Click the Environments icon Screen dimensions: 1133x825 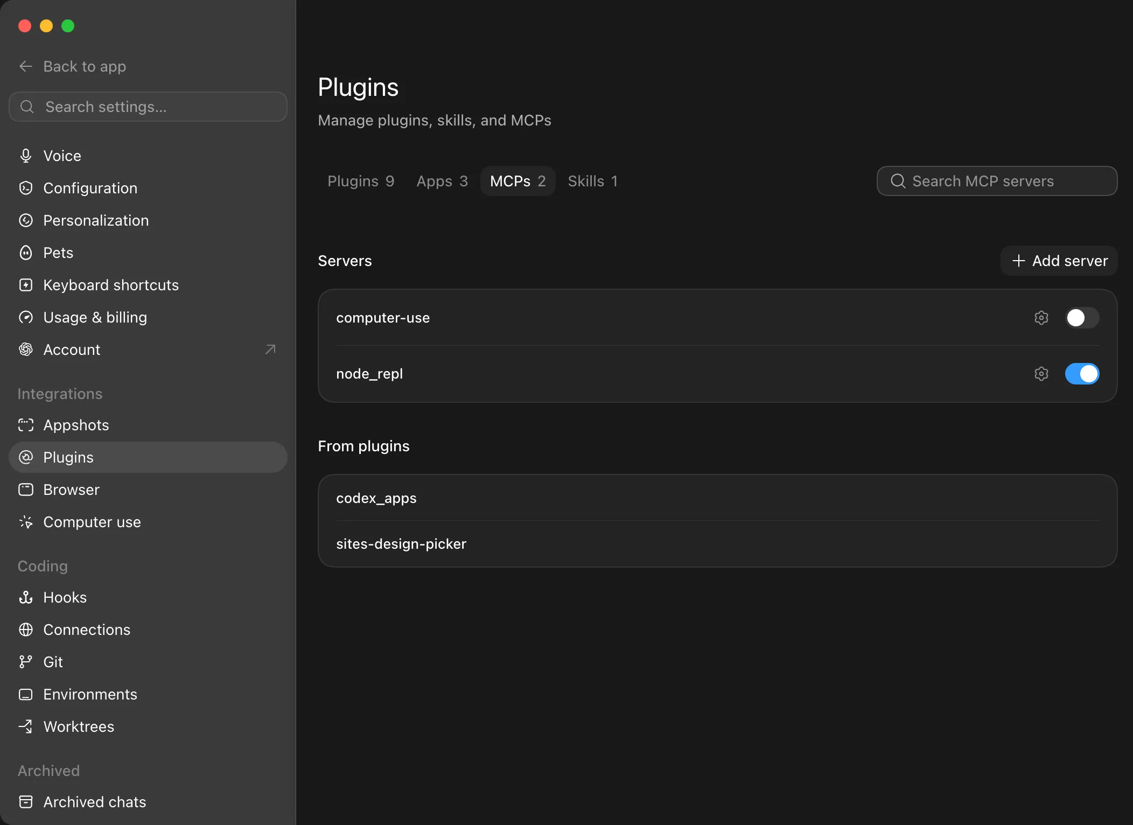(x=26, y=694)
